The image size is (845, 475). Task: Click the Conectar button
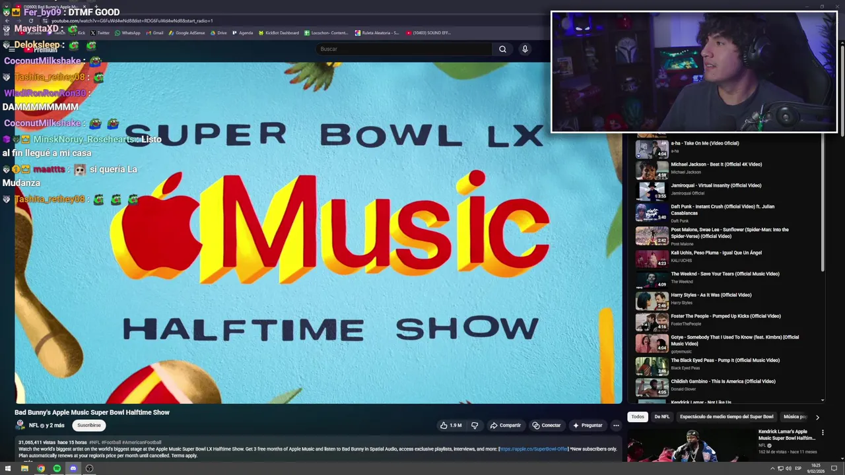(547, 426)
